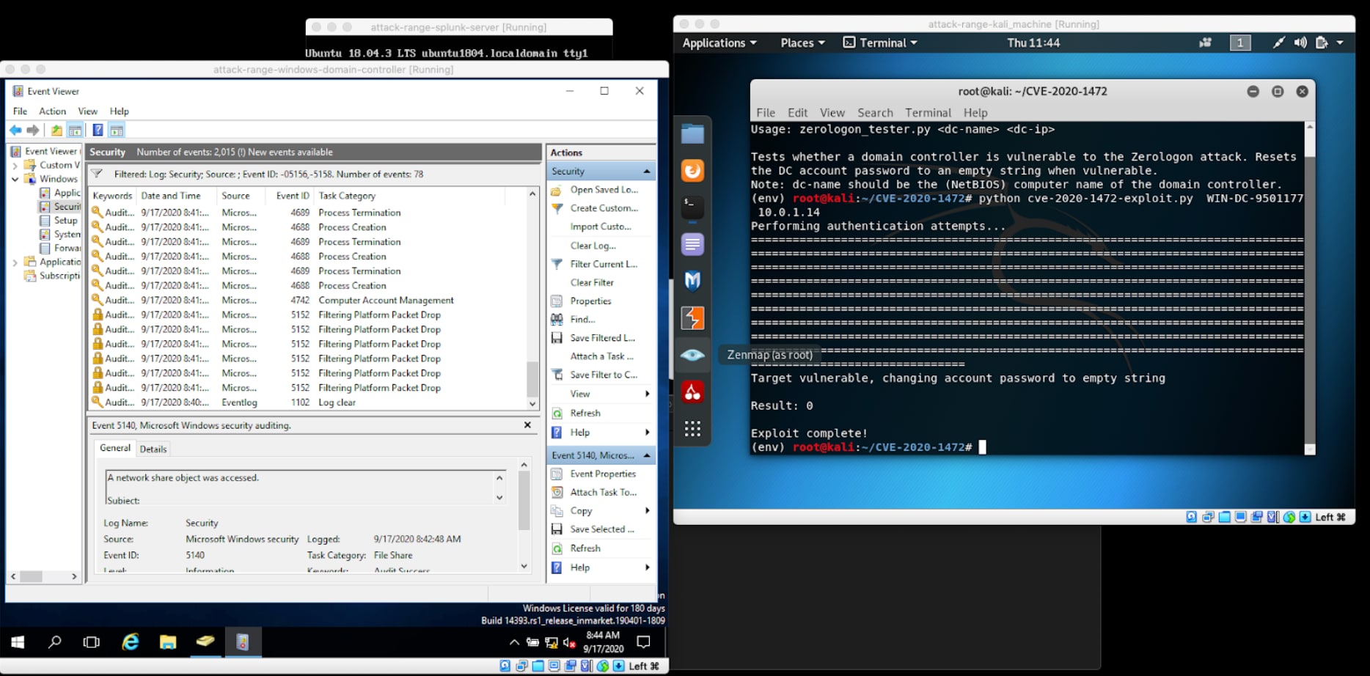Close the event preview pane with X
Screen dimensions: 1370x676
(x=527, y=425)
